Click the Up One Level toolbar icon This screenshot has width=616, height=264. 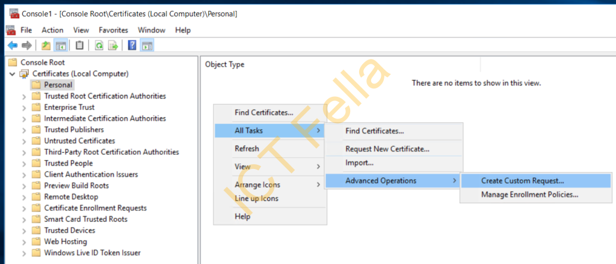[x=46, y=46]
